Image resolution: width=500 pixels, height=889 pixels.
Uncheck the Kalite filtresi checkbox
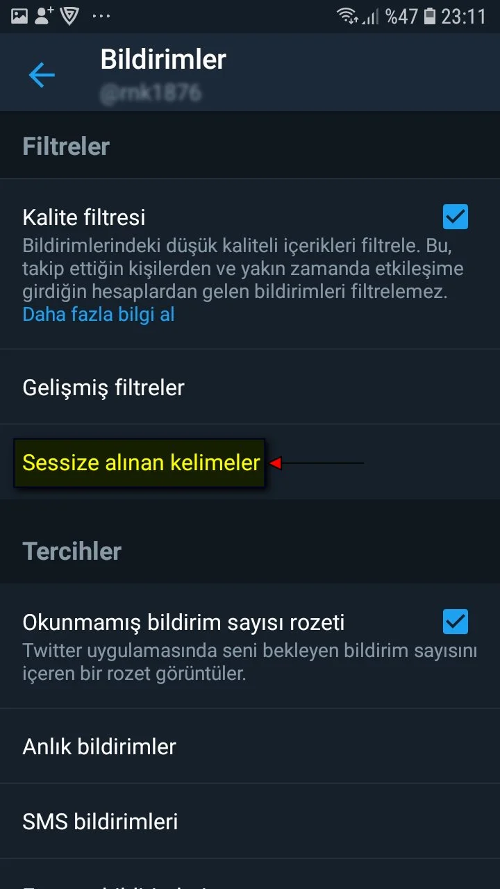[456, 217]
